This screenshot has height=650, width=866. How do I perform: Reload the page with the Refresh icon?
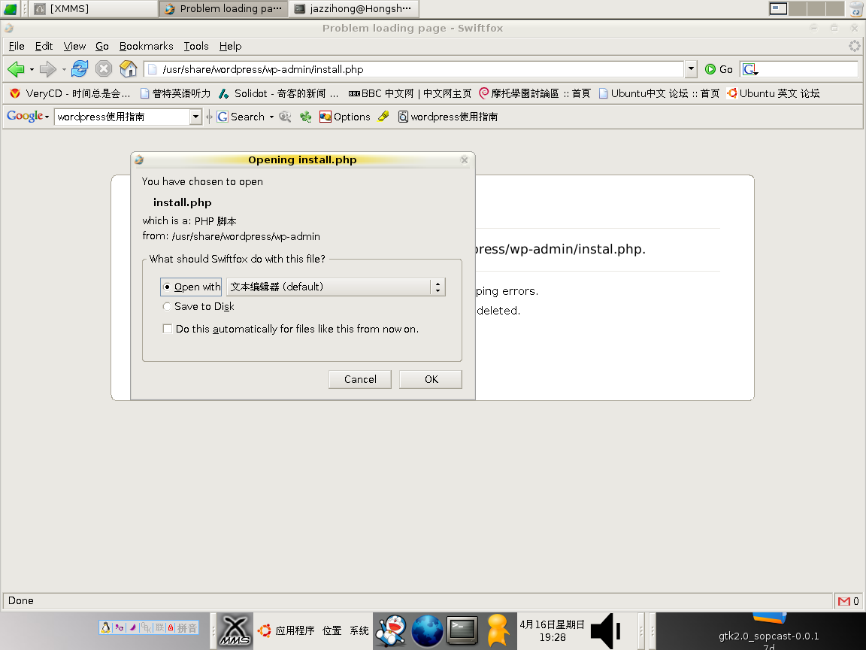[80, 68]
